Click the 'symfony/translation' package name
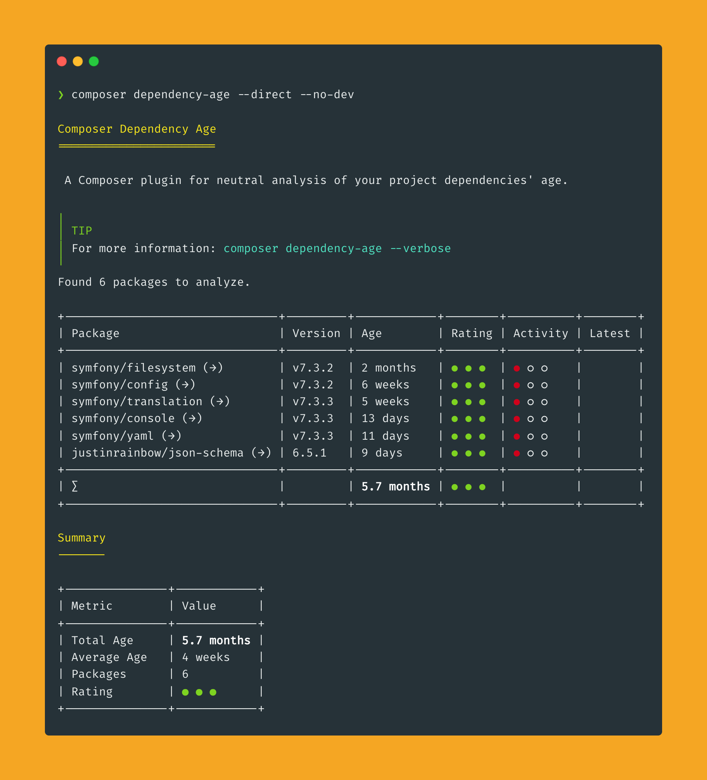 [x=137, y=401]
